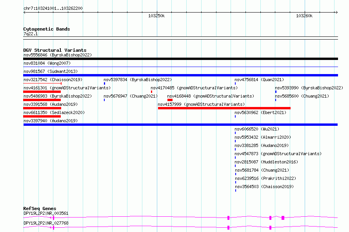The image size is (349, 232).
Task: Open variant nsv5953432 (Almarri2020) label
Action: [x=263, y=137]
